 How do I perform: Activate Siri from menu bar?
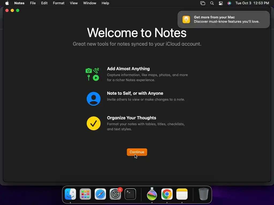[229, 3]
